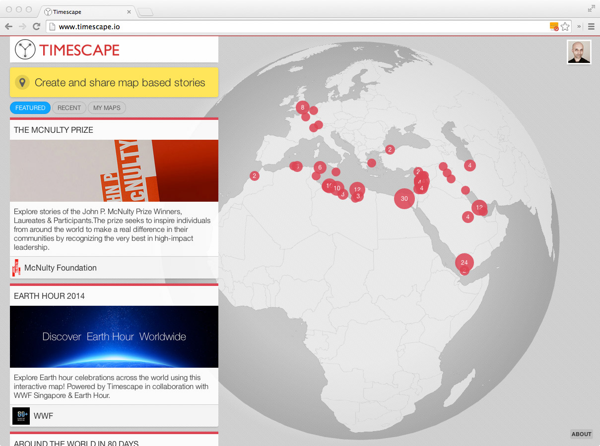This screenshot has height=446, width=600.
Task: Click the map pin icon in yellow banner
Action: click(22, 82)
